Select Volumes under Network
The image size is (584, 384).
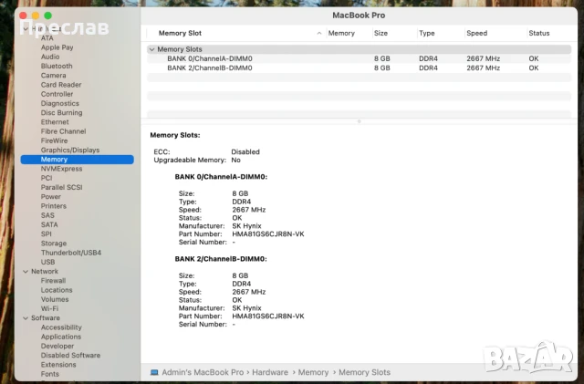click(55, 299)
